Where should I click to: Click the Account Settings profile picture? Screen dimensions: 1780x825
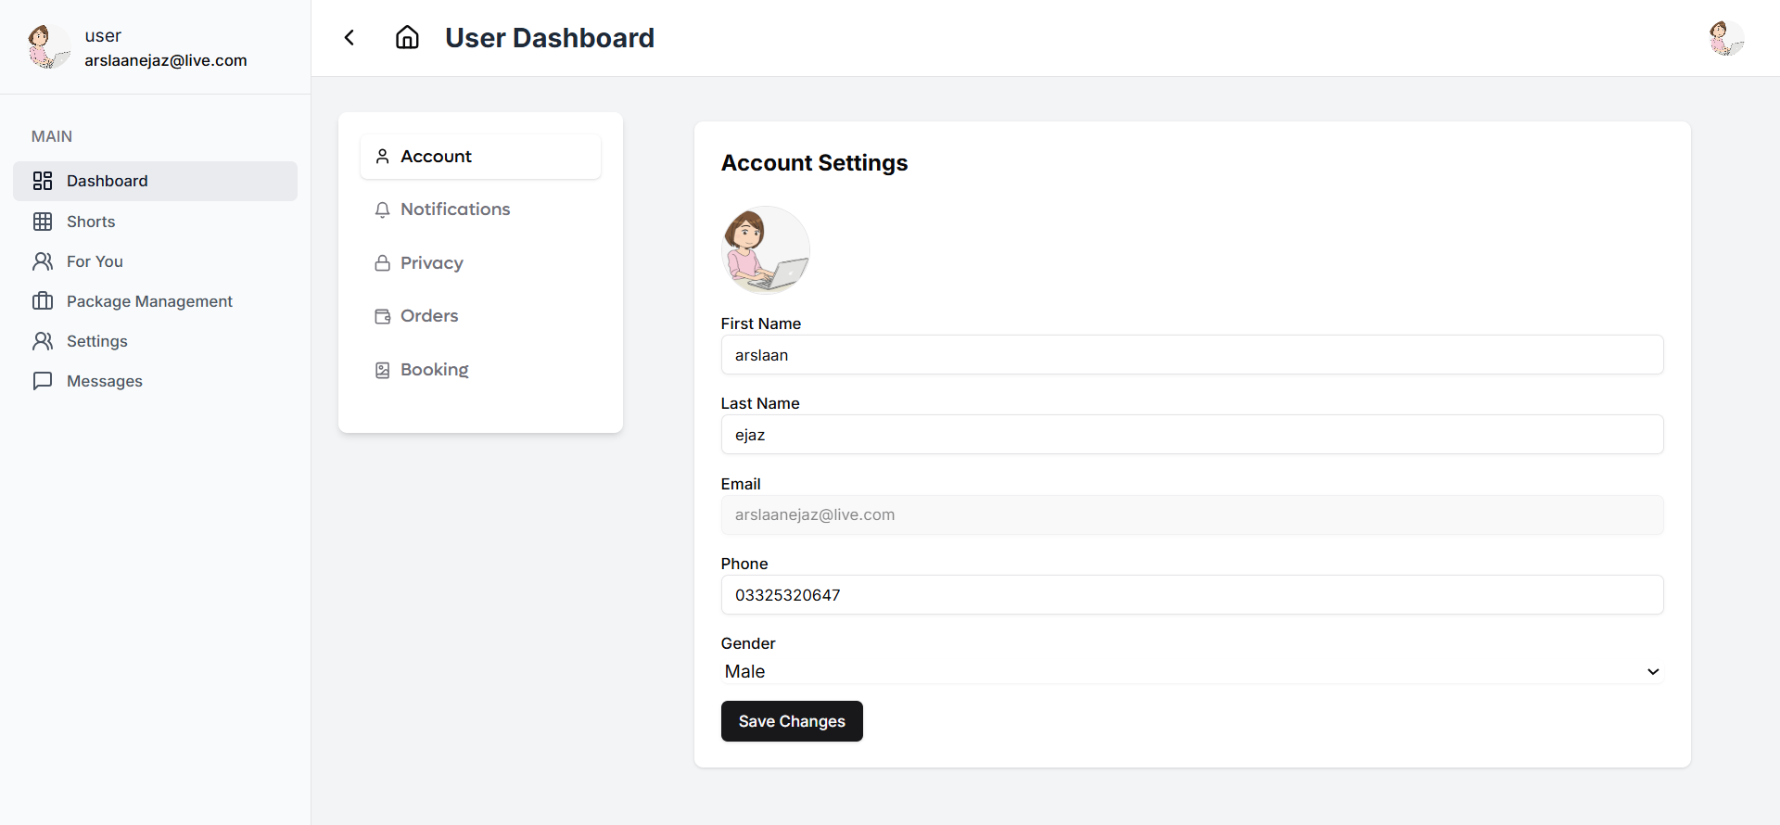point(765,250)
